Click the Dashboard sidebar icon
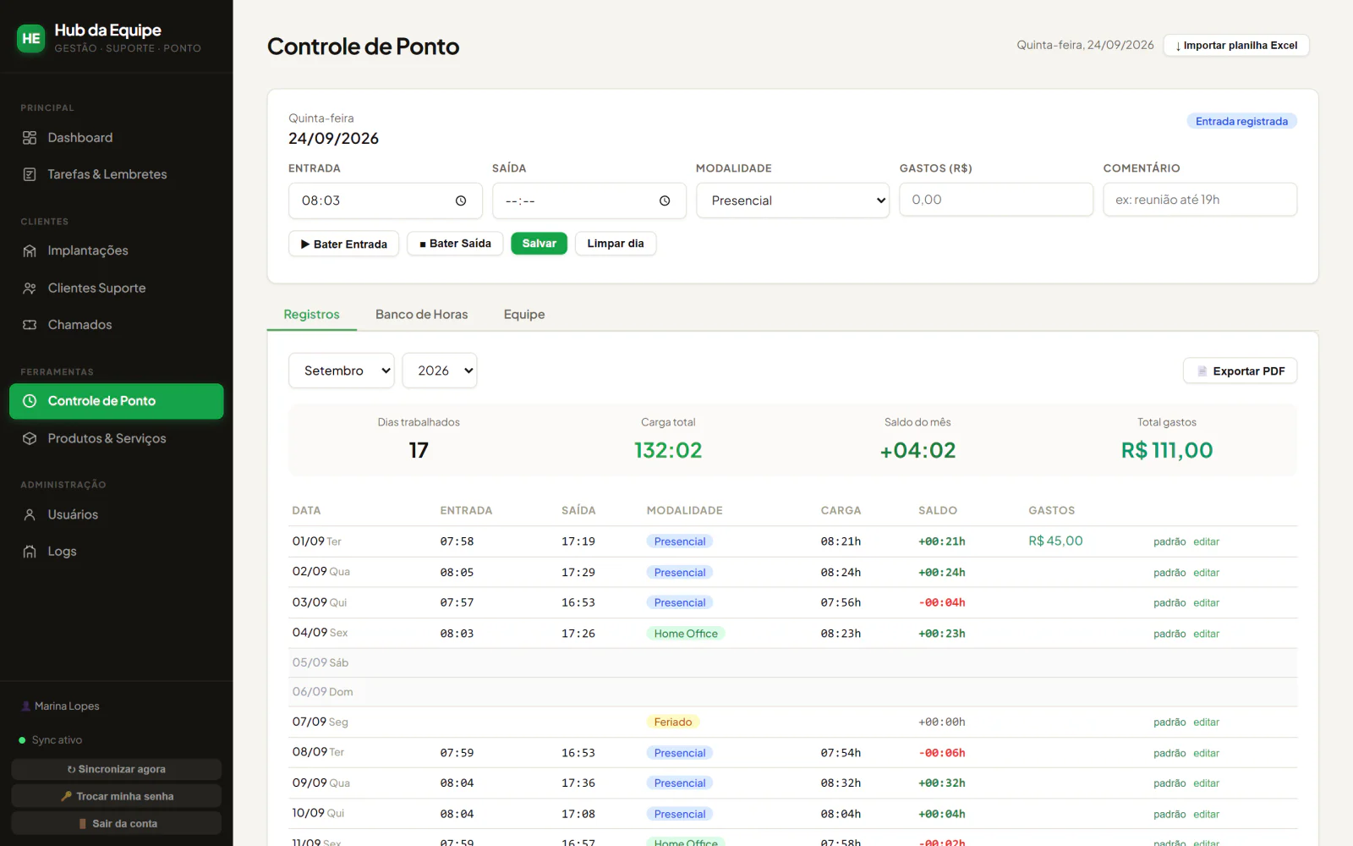The height and width of the screenshot is (846, 1353). coord(30,138)
